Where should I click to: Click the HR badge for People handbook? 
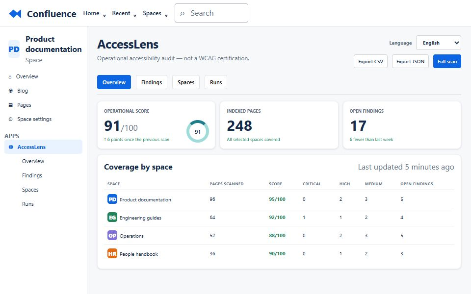point(112,253)
